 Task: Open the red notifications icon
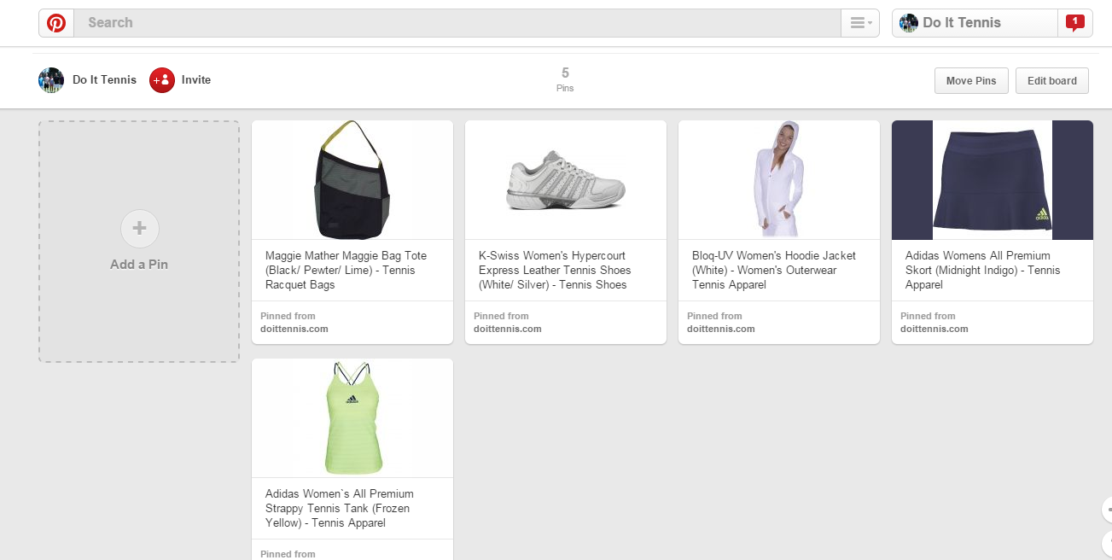pos(1075,23)
